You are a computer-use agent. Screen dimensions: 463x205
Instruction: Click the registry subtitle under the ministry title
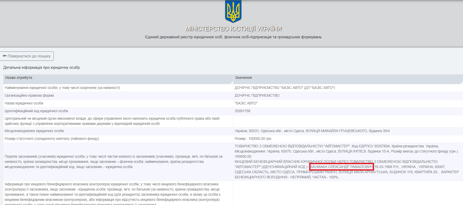(233, 37)
